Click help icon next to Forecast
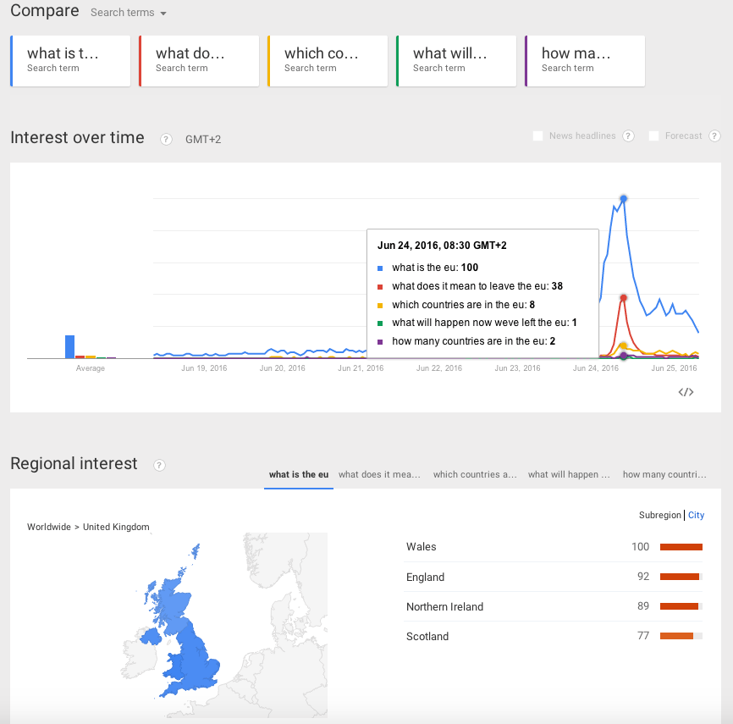This screenshot has width=733, height=724. coord(714,136)
